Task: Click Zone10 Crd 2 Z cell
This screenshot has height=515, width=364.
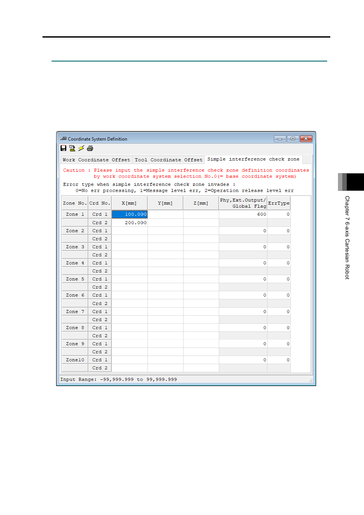Action: point(201,368)
